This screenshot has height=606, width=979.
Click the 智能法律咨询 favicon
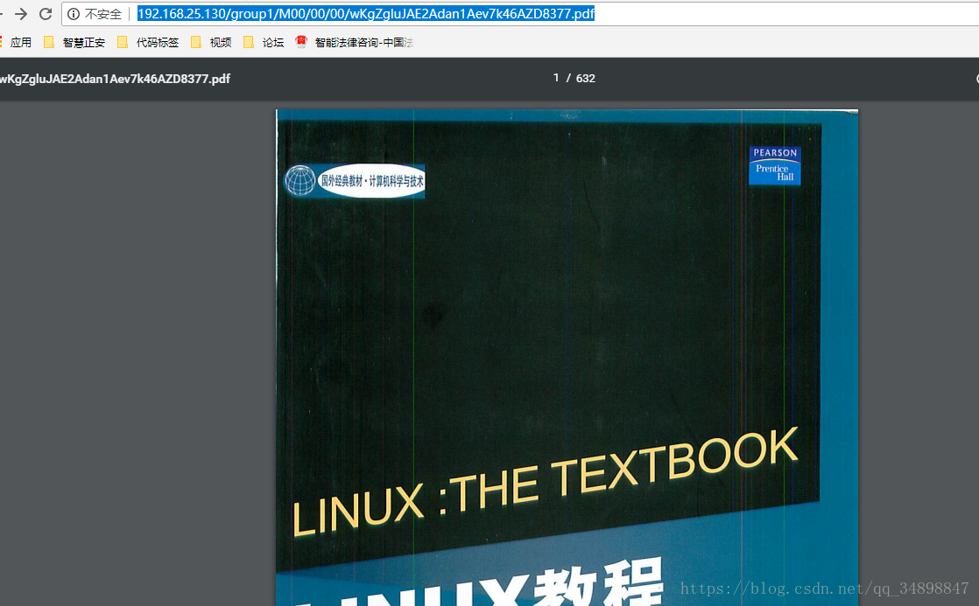click(301, 42)
